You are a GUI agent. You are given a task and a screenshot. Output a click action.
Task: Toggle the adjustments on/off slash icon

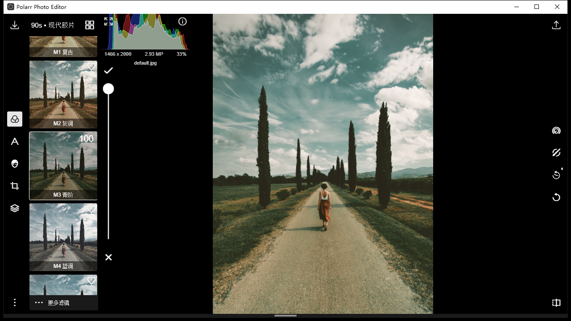[556, 152]
